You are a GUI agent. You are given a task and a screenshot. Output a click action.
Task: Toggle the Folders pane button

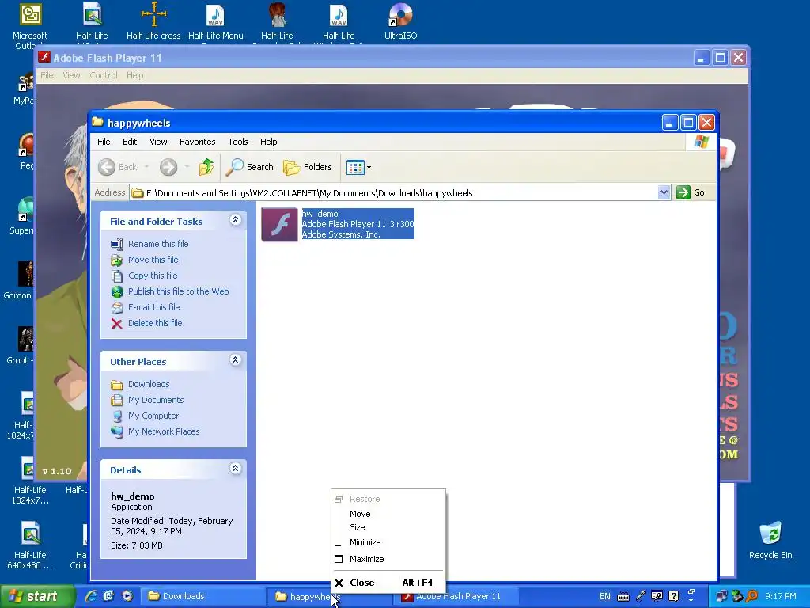pos(308,167)
